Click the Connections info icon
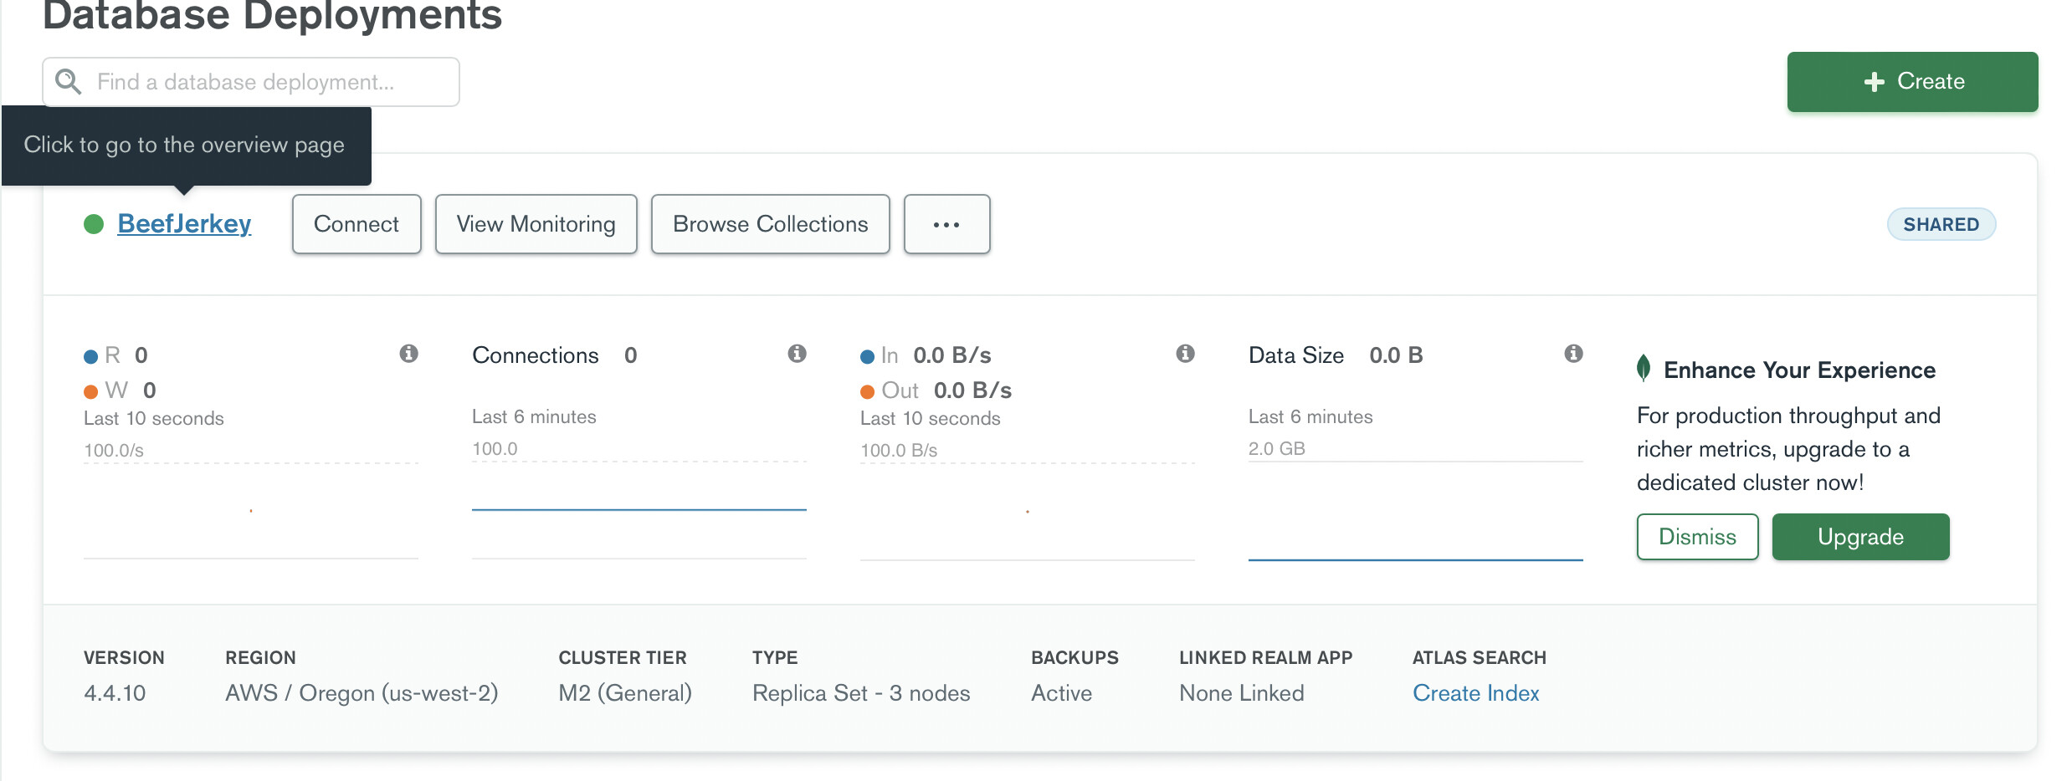 click(x=797, y=354)
